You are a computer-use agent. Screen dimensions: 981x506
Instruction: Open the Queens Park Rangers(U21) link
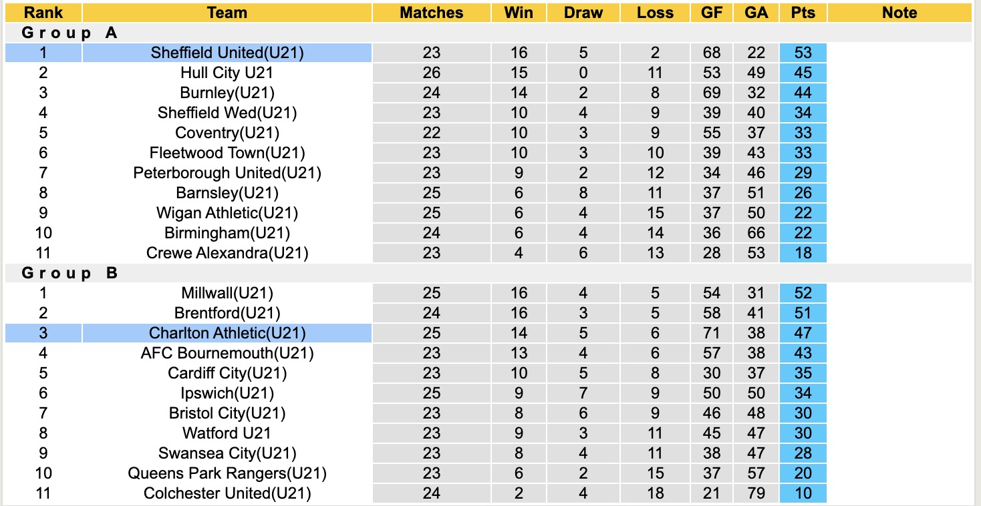point(227,473)
